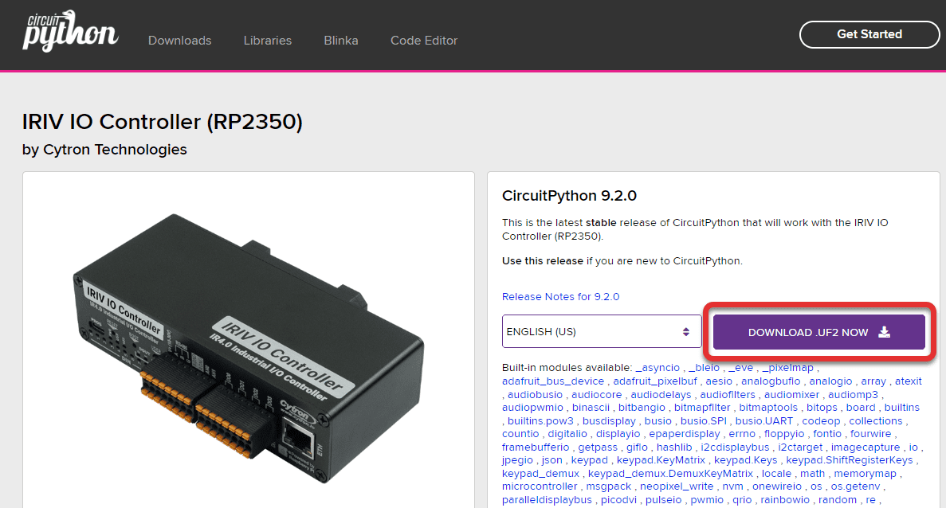
Task: Open the microcontroller module link
Action: coord(540,486)
